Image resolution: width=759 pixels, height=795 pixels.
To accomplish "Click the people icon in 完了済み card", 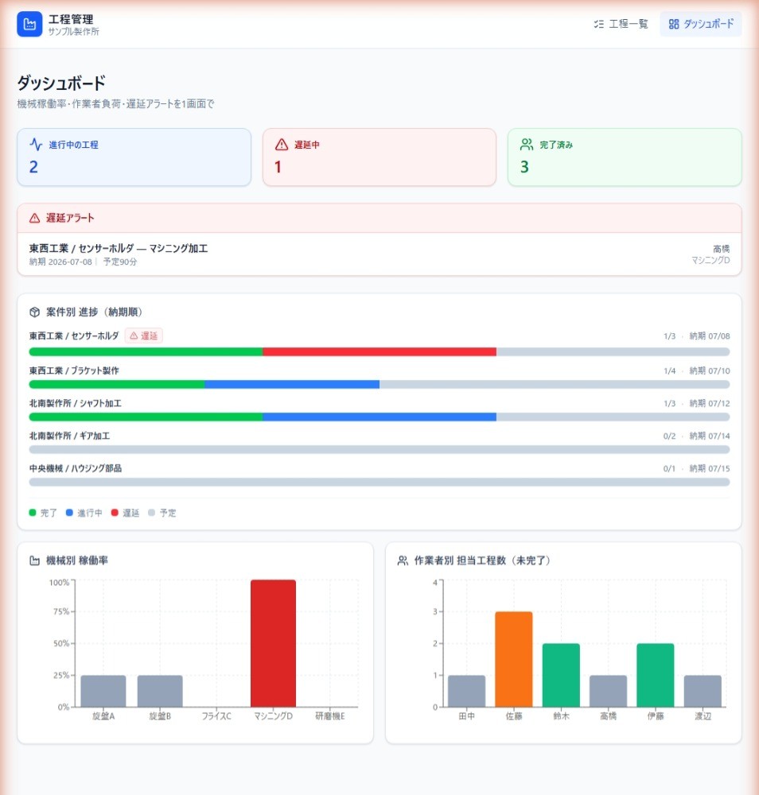I will pyautogui.click(x=527, y=145).
